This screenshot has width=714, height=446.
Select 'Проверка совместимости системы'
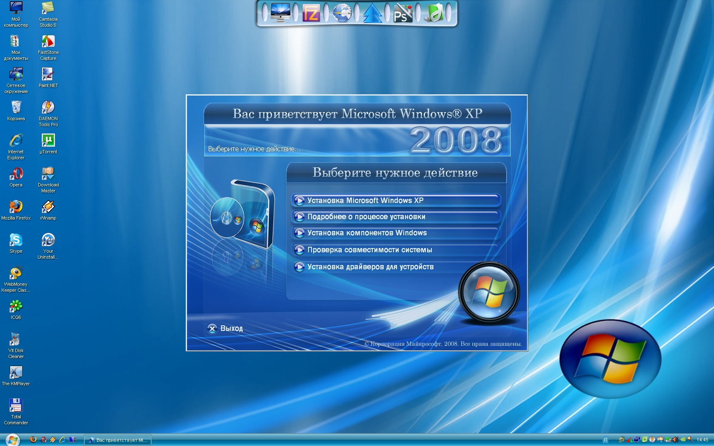(396, 250)
